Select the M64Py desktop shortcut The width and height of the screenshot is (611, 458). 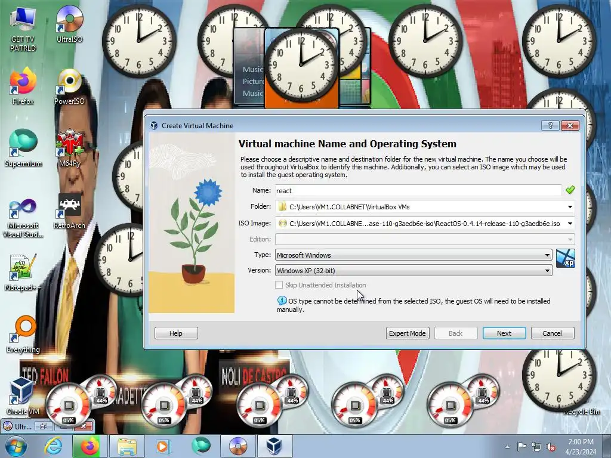click(69, 148)
